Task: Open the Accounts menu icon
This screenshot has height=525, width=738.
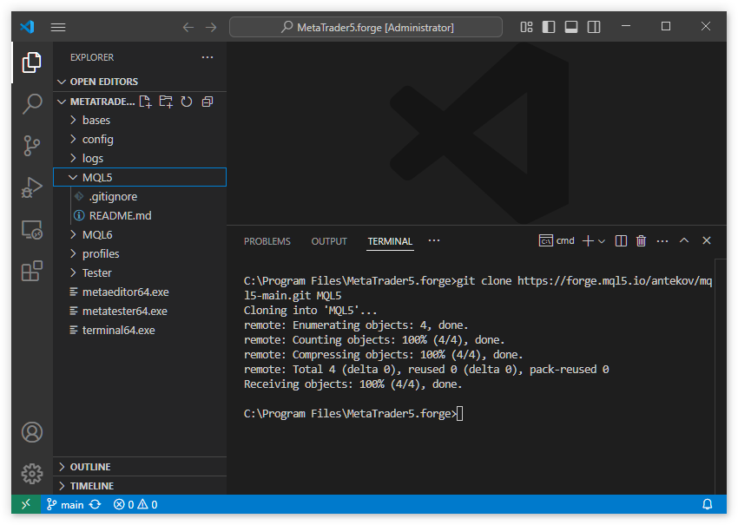Action: [31, 432]
